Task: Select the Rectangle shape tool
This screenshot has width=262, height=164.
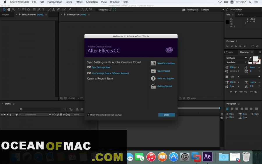Action: pyautogui.click(x=34, y=9)
